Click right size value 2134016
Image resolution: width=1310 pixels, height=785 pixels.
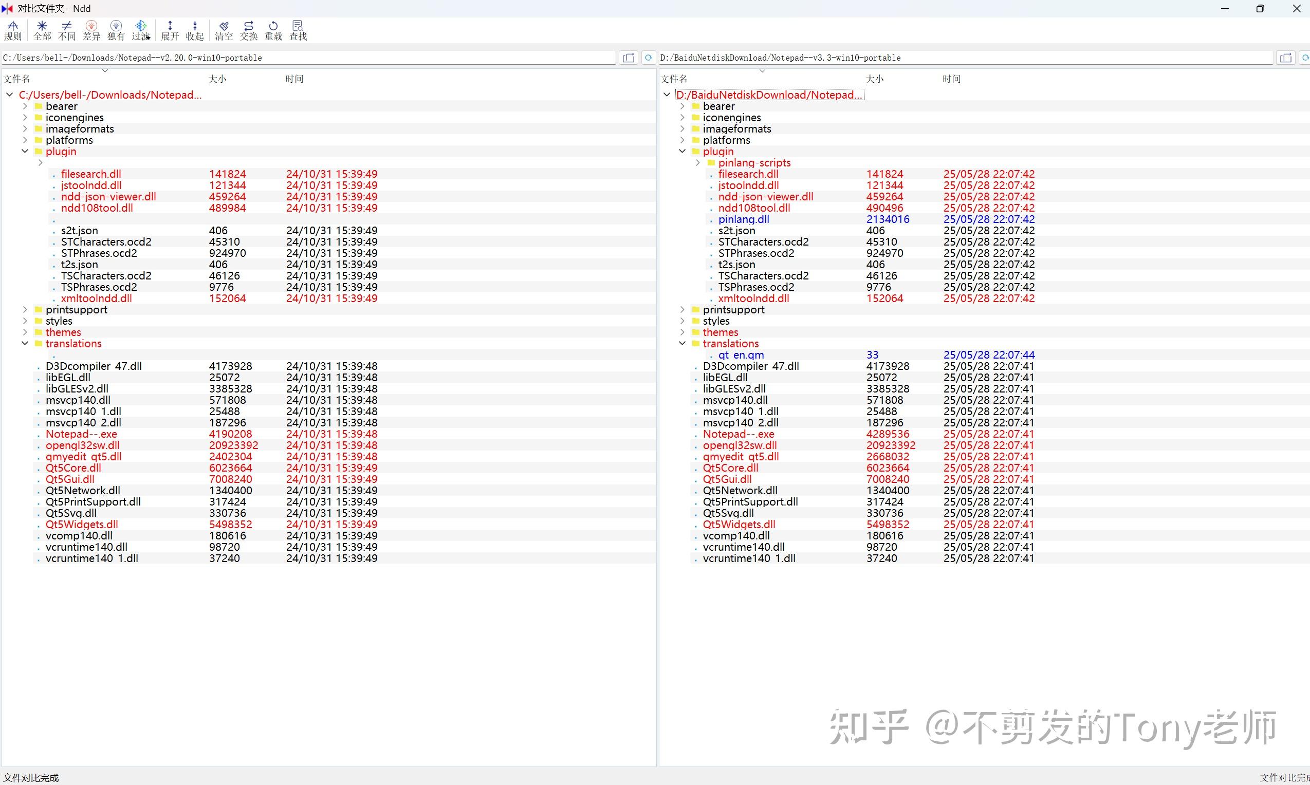888,219
